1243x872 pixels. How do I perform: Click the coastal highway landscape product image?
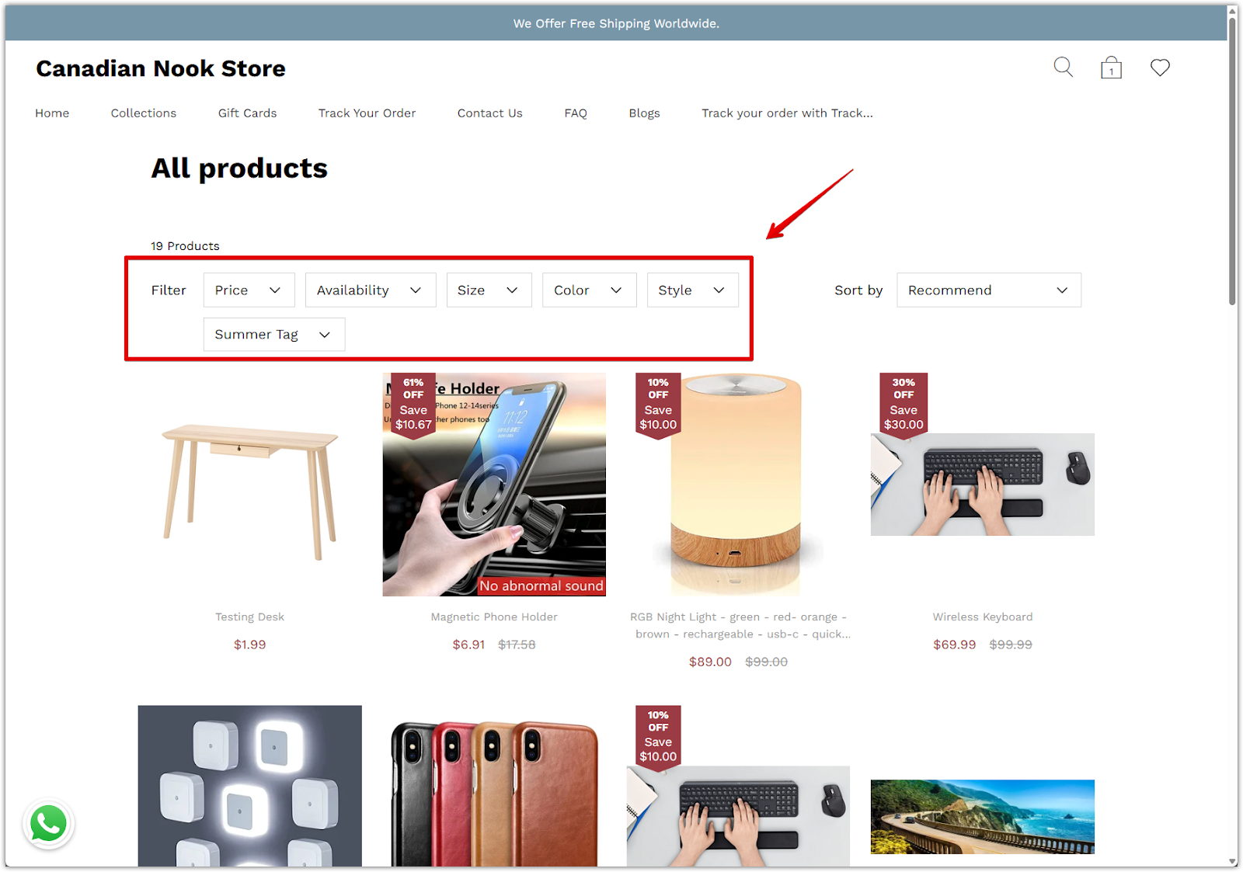[983, 817]
